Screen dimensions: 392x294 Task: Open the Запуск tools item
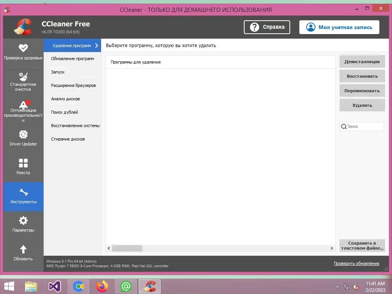click(x=72, y=72)
